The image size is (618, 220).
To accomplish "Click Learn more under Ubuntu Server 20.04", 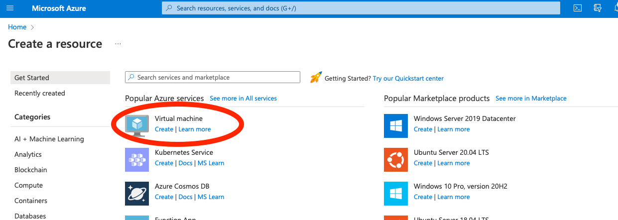I will (x=454, y=163).
